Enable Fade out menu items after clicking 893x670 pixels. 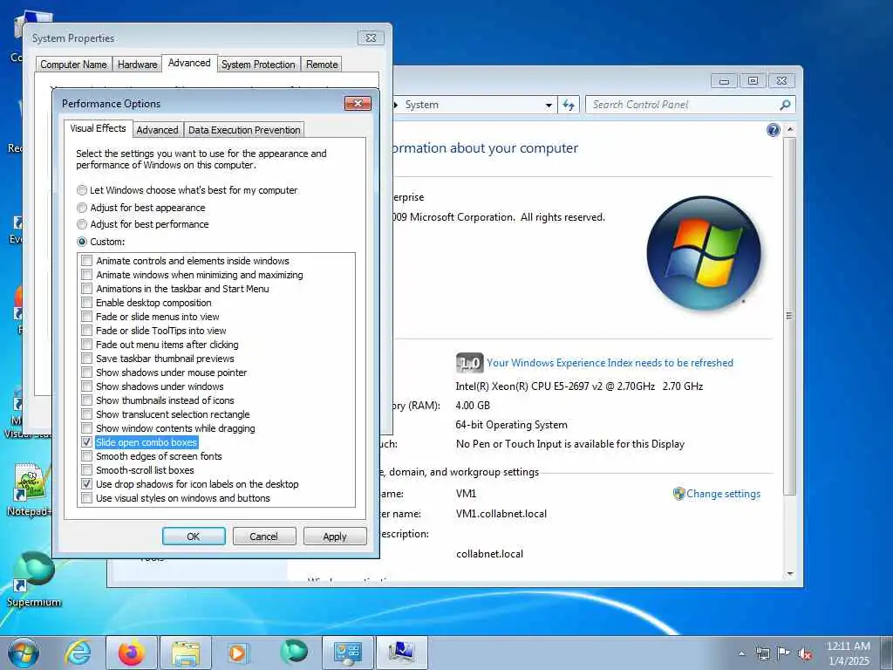(x=86, y=345)
